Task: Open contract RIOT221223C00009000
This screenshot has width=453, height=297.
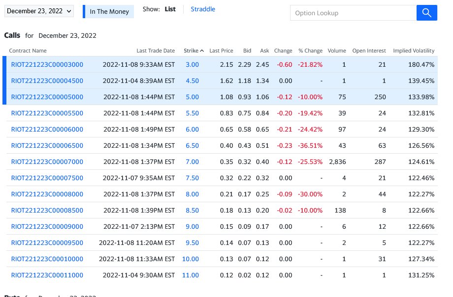Action: pyautogui.click(x=47, y=226)
